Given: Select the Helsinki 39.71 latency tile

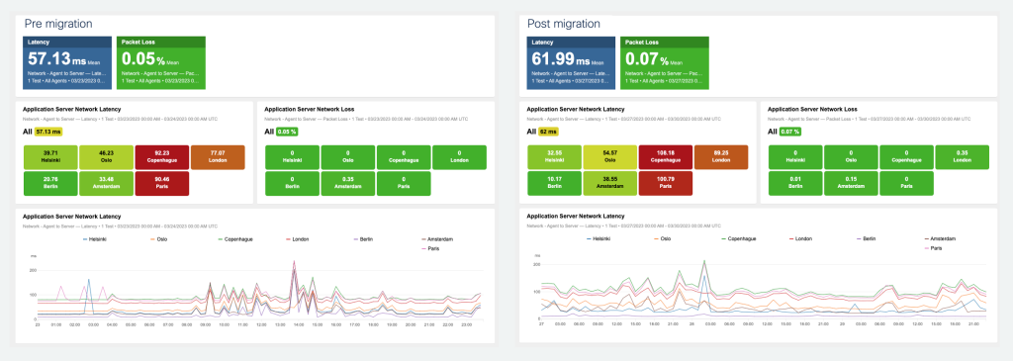Looking at the screenshot, I should tap(50, 157).
